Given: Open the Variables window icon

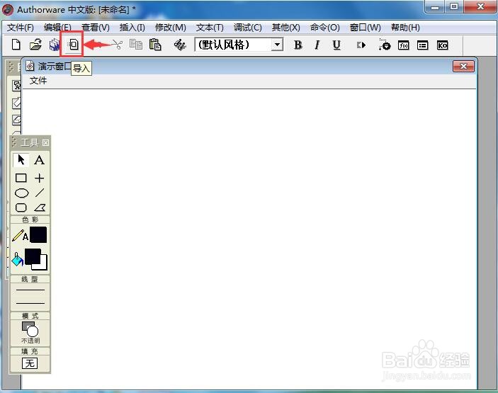Looking at the screenshot, I should tap(422, 45).
